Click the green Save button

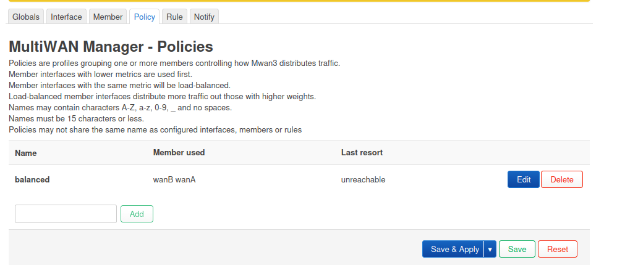pos(517,249)
